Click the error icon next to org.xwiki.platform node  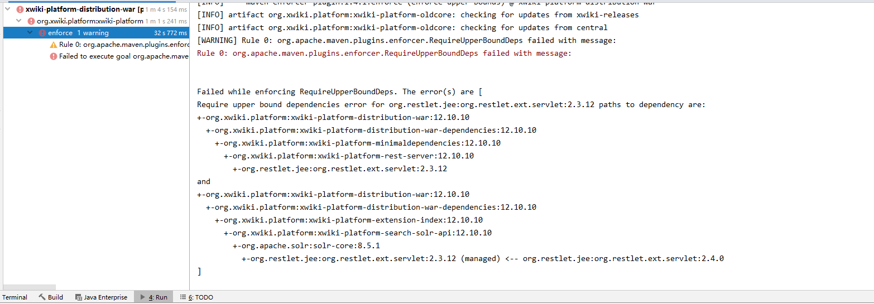click(x=31, y=21)
